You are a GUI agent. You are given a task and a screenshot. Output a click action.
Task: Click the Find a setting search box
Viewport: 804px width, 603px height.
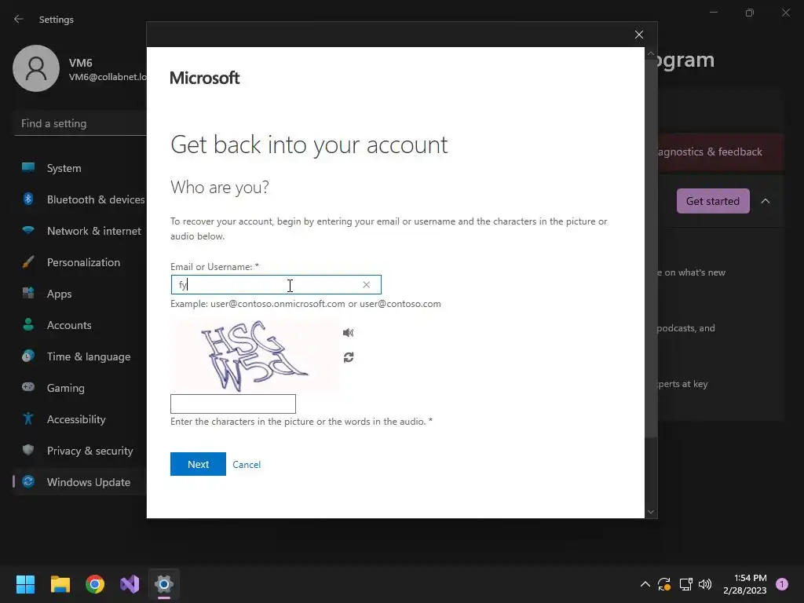pos(81,123)
